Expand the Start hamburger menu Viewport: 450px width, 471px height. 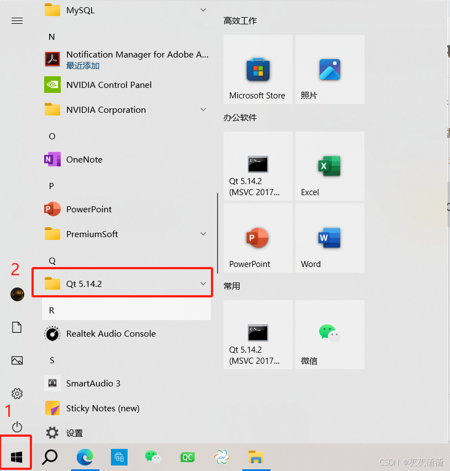click(17, 20)
